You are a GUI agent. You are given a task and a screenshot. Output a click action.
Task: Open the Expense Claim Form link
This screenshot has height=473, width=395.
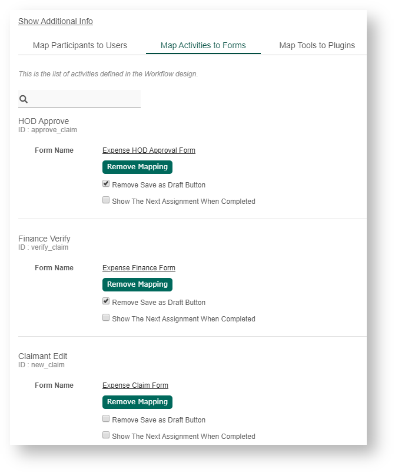pos(135,385)
